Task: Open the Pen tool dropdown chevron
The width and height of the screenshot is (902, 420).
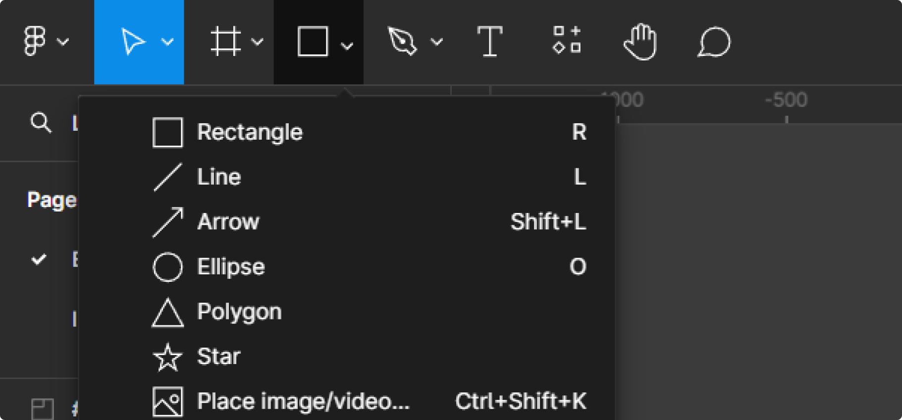Action: [x=436, y=42]
